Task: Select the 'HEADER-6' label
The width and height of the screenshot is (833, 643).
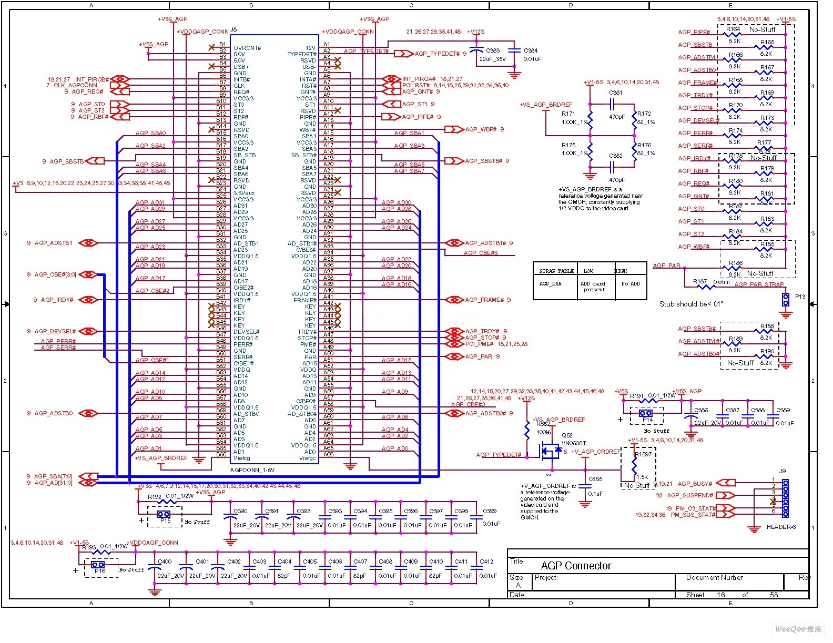Action: point(781,527)
